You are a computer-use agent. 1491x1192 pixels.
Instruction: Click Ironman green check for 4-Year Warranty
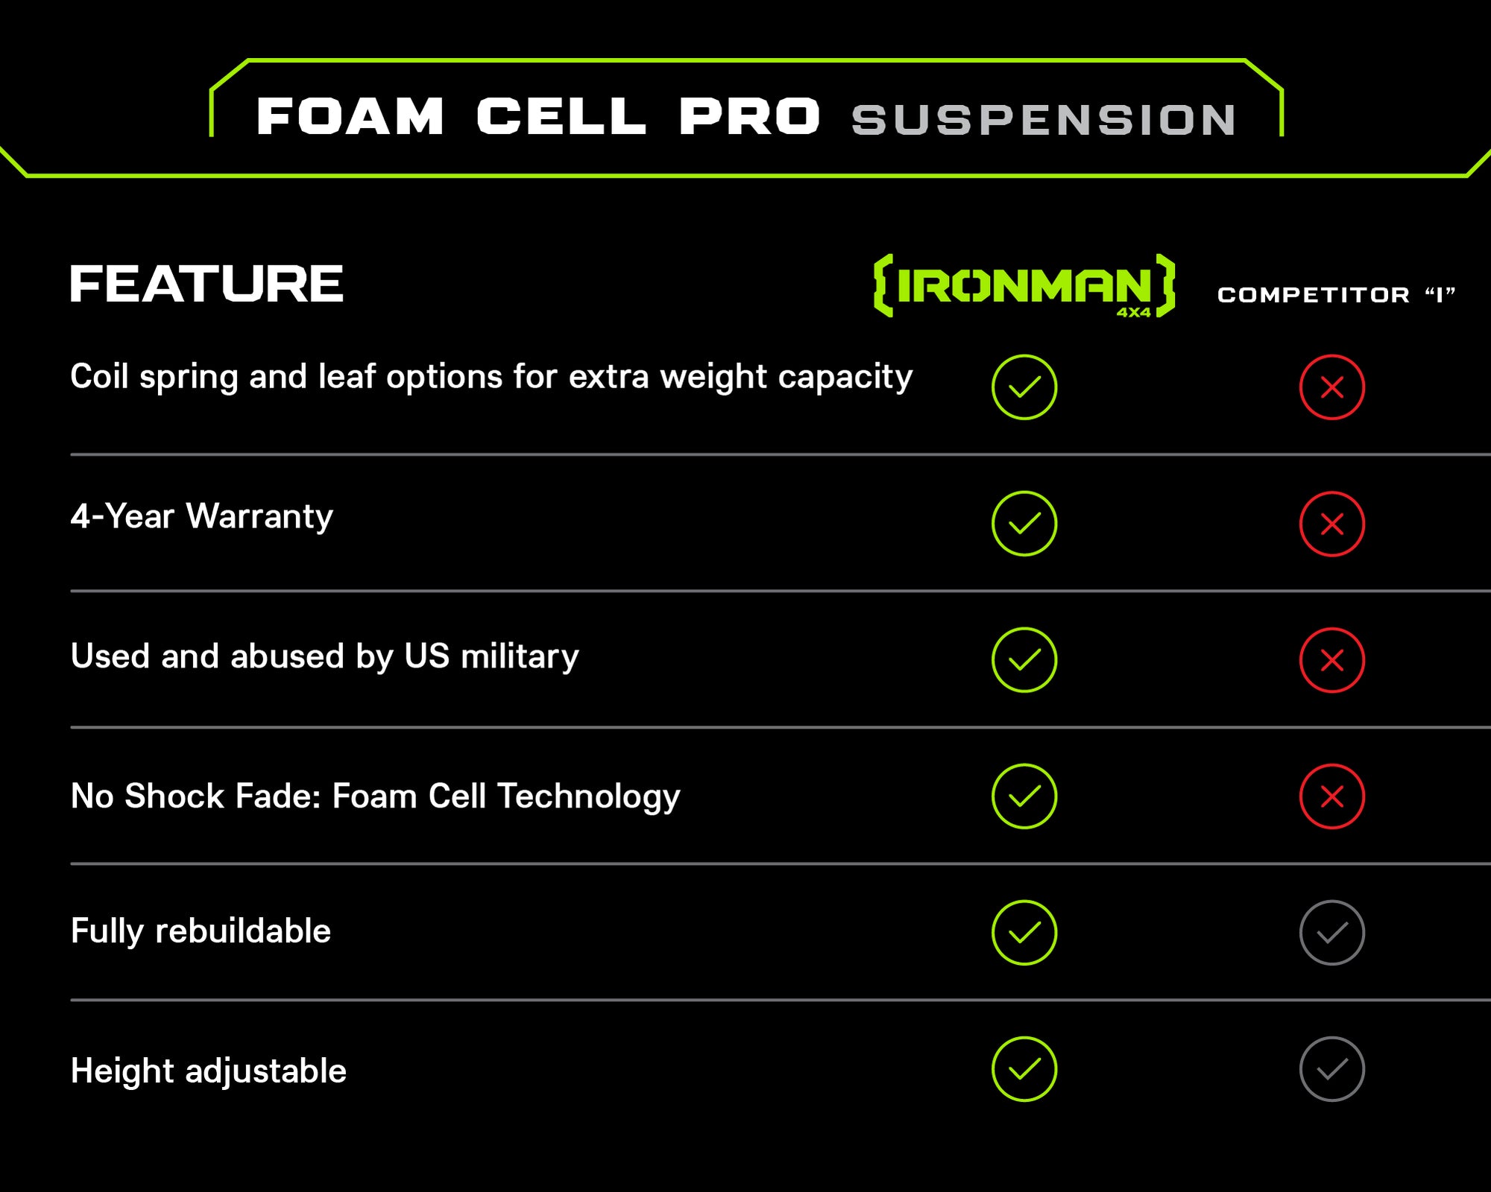(x=1024, y=524)
